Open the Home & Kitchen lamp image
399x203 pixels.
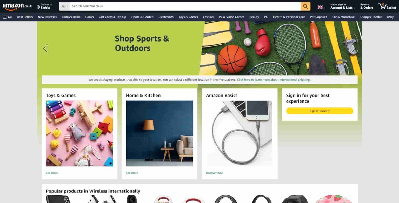pos(159,133)
